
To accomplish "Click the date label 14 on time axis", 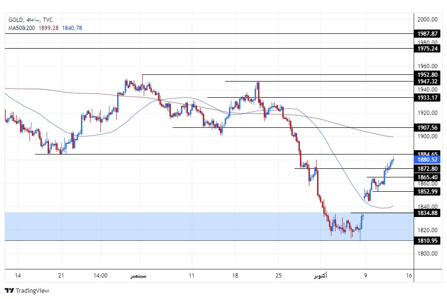I will tap(18, 276).
